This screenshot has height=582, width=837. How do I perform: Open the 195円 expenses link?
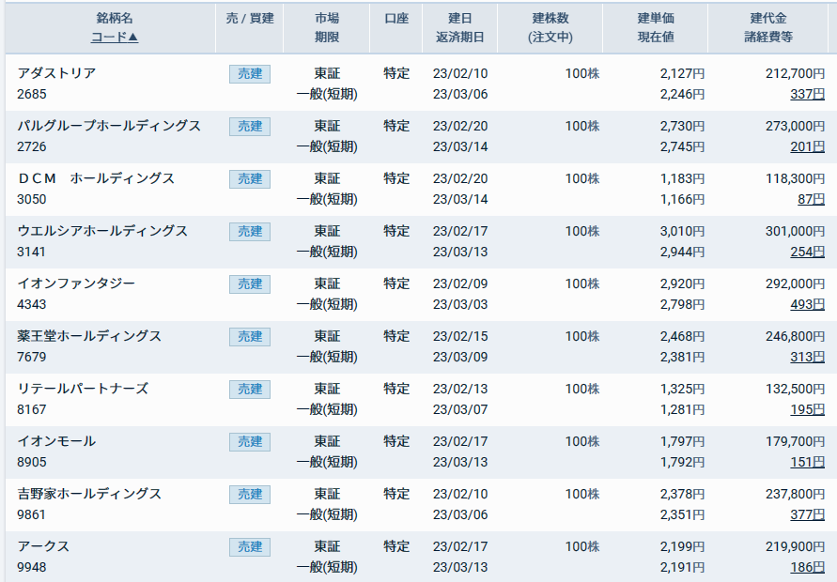807,409
